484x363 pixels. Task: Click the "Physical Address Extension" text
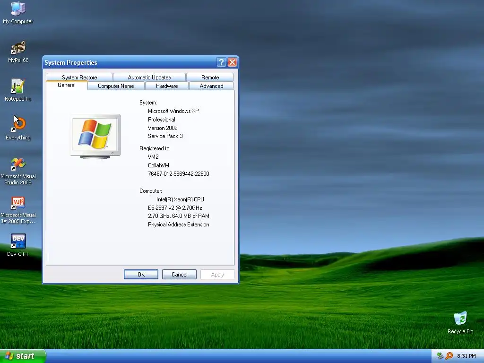[178, 225]
